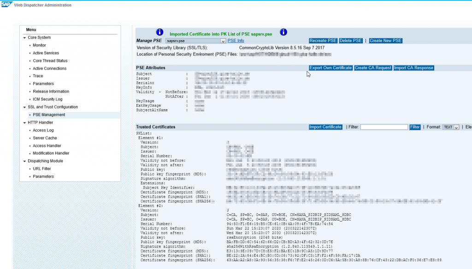This screenshot has width=472, height=269.
Task: Click Export Own Certificate button
Action: click(330, 68)
